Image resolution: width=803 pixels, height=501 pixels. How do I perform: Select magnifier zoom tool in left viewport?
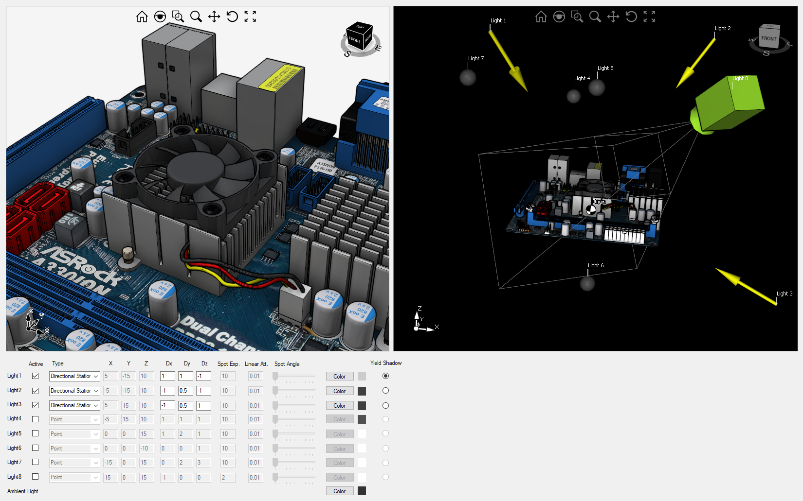pos(196,17)
